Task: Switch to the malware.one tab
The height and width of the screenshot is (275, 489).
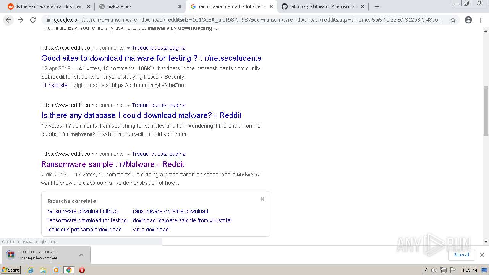Action: [x=139, y=6]
